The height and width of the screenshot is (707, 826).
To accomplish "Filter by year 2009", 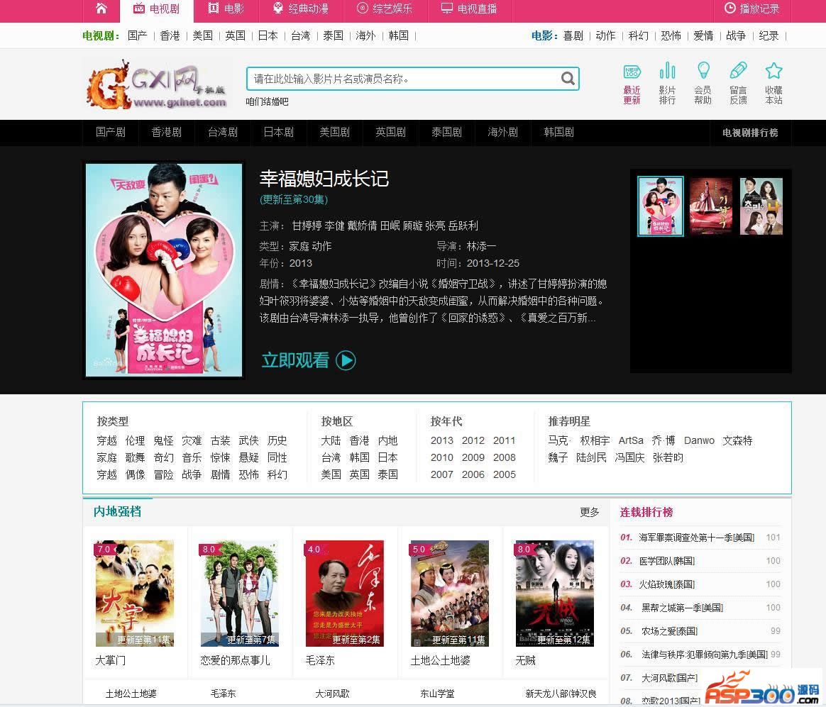I will 473,457.
